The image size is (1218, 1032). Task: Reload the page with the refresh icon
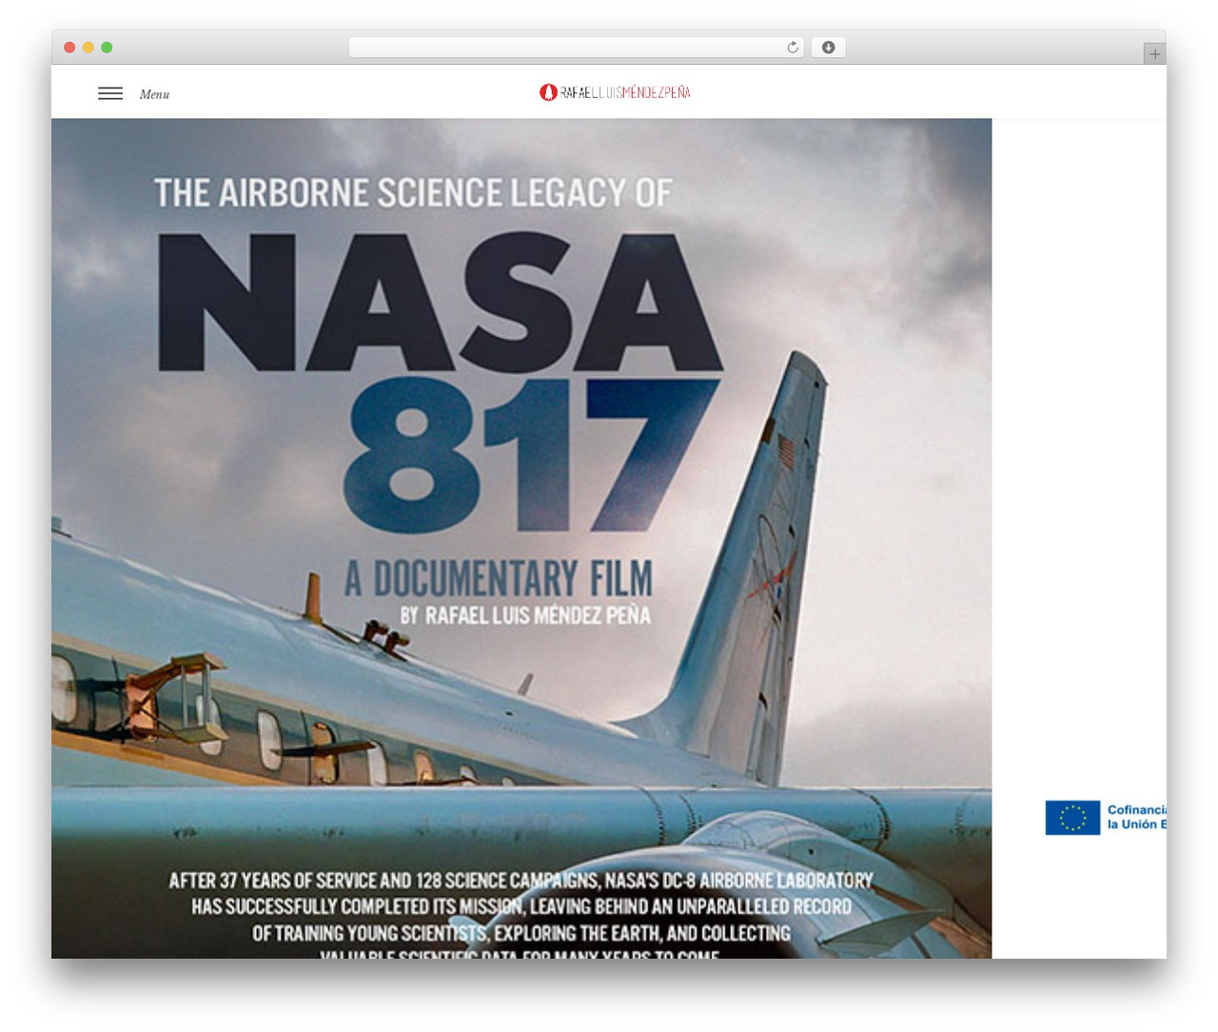793,48
